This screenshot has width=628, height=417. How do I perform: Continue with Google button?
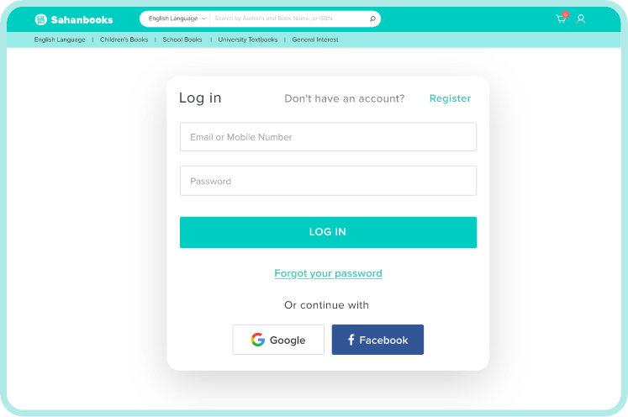(x=278, y=340)
